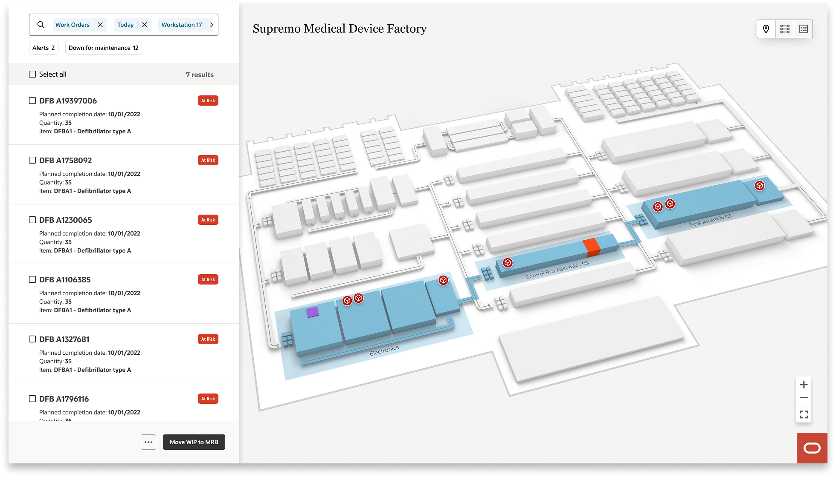
Task: Click the Move WIP to MRB button
Action: tap(194, 442)
